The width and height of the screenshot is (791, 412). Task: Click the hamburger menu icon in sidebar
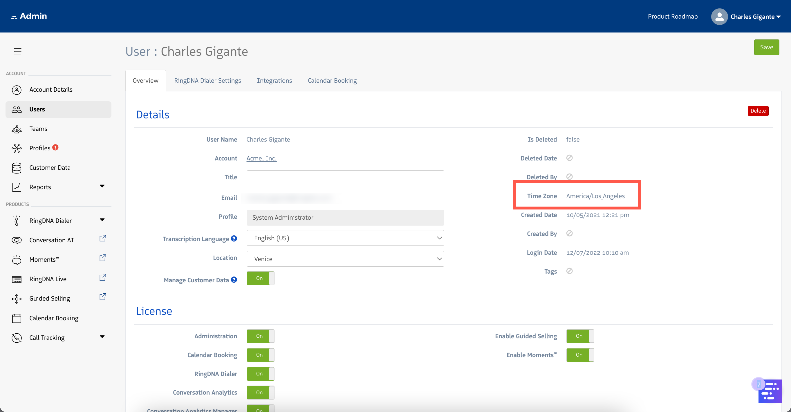point(17,51)
